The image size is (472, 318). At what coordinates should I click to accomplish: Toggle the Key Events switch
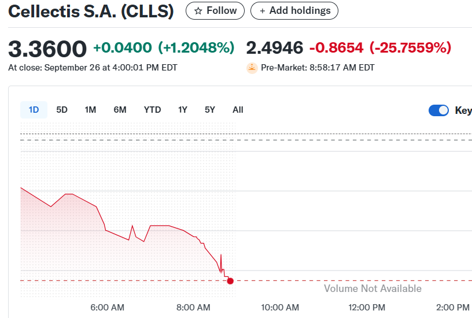[438, 110]
